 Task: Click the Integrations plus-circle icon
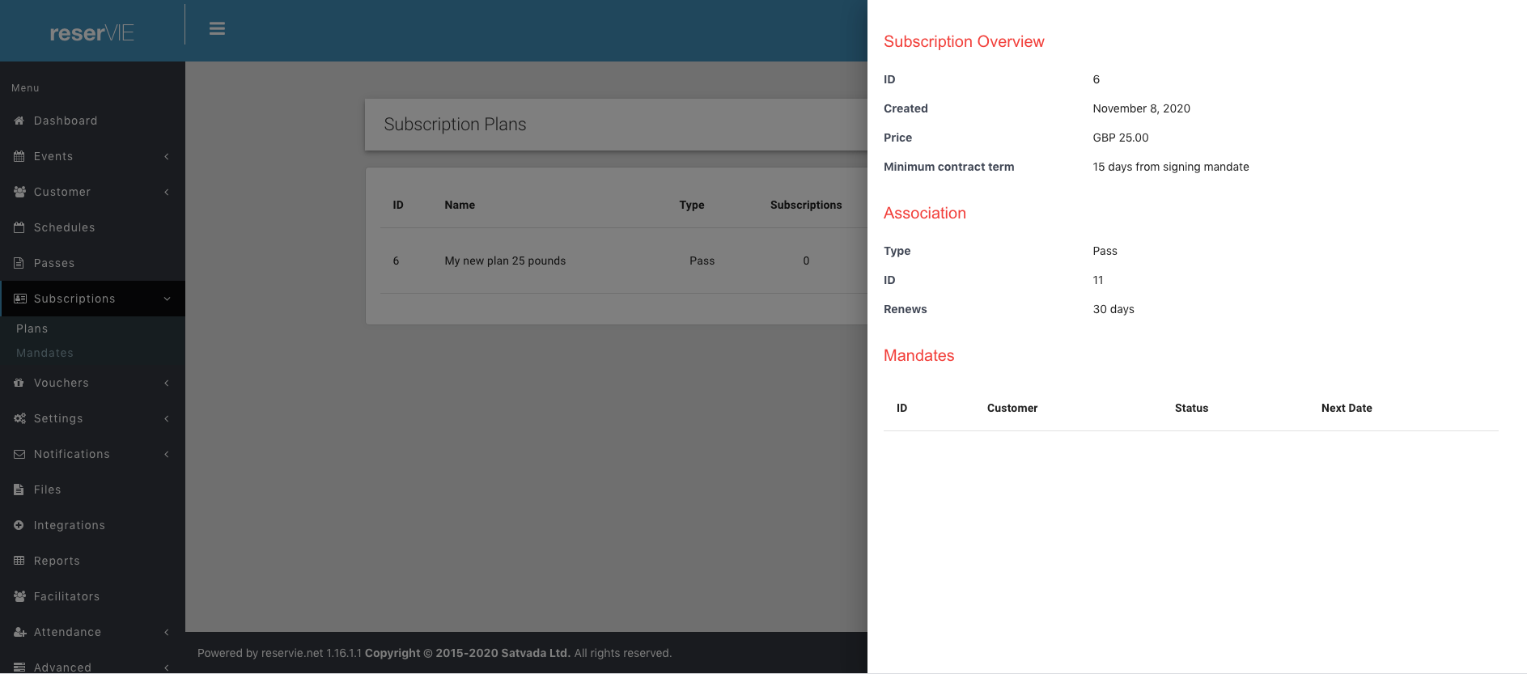tap(19, 525)
